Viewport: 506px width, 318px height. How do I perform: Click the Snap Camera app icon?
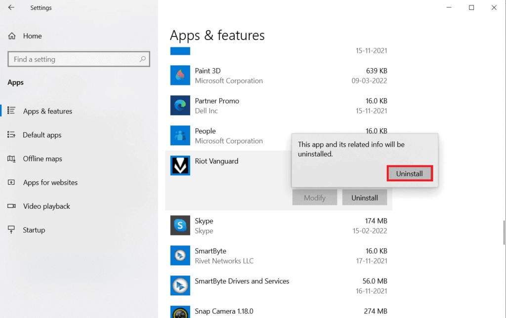click(x=180, y=312)
